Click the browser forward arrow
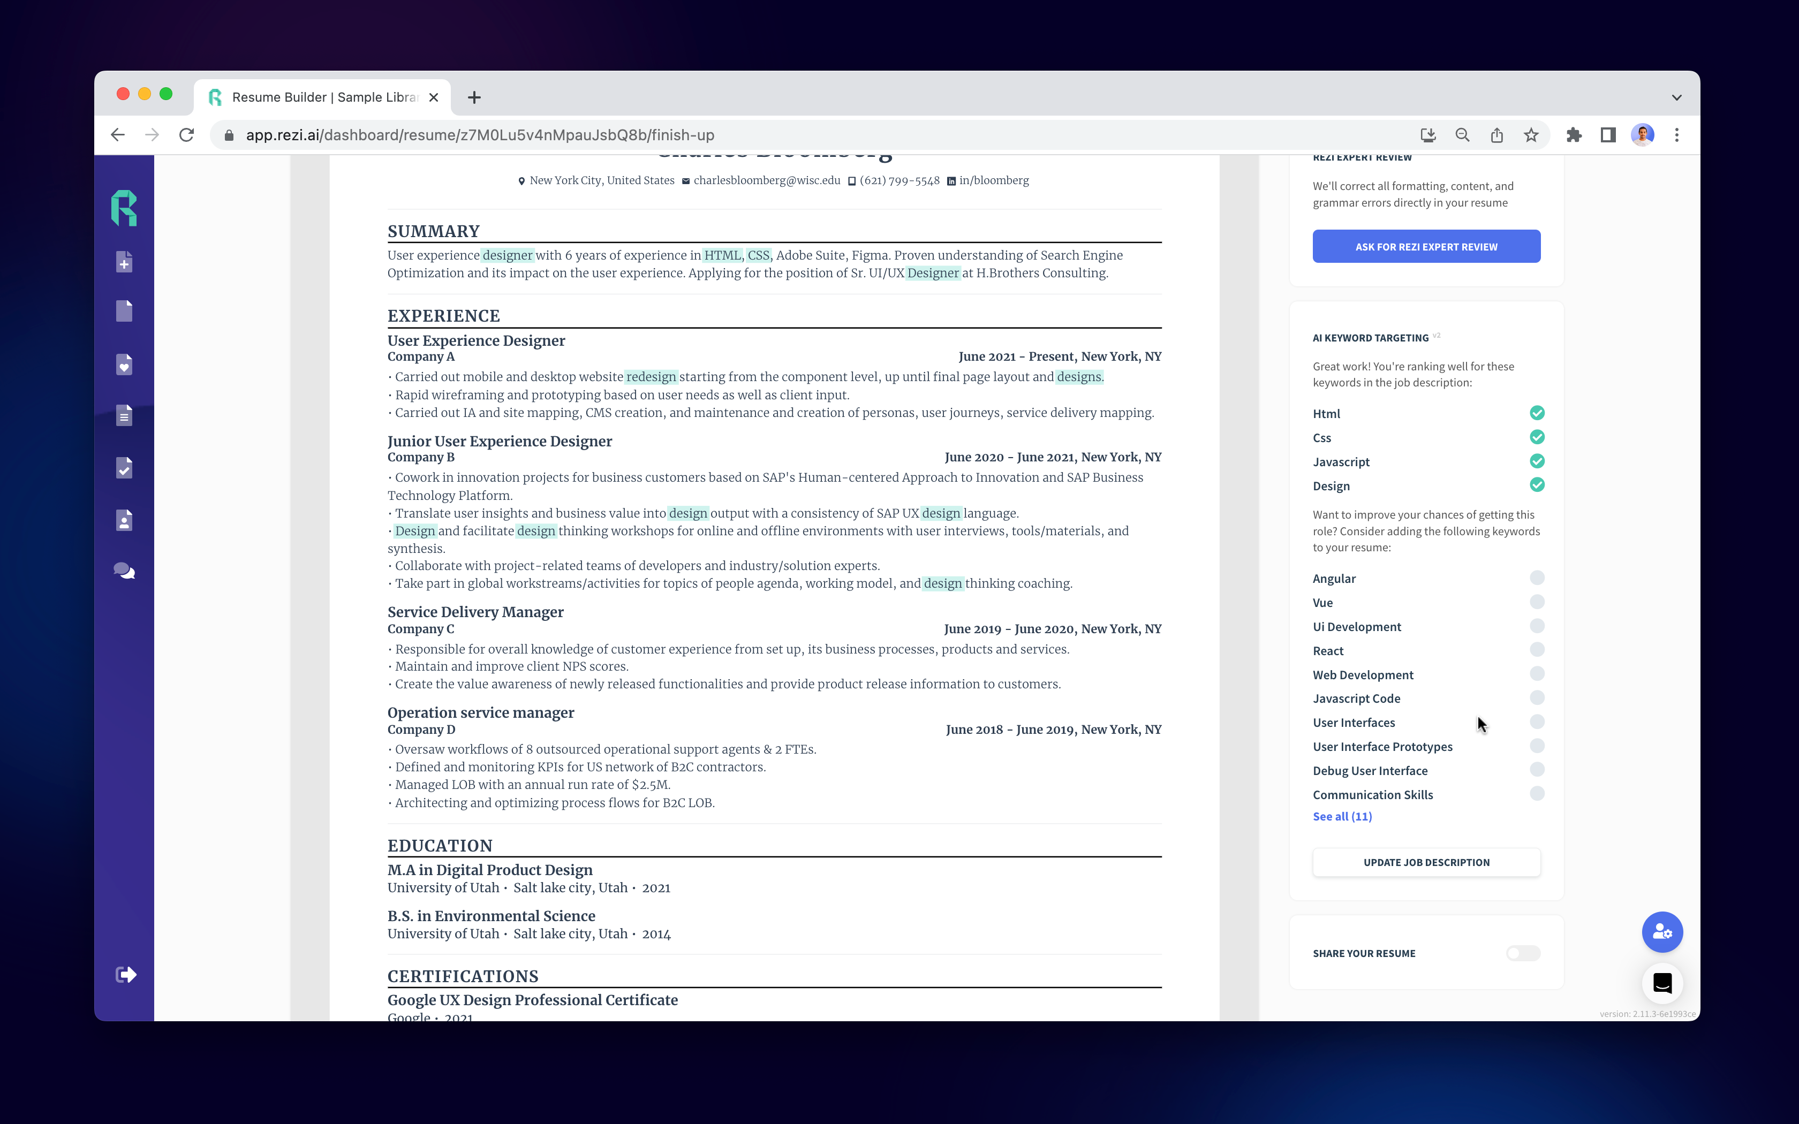This screenshot has height=1124, width=1799. pyautogui.click(x=152, y=134)
